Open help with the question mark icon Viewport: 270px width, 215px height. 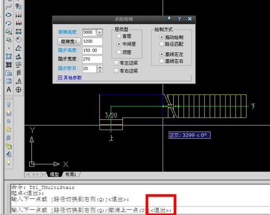click(x=179, y=19)
